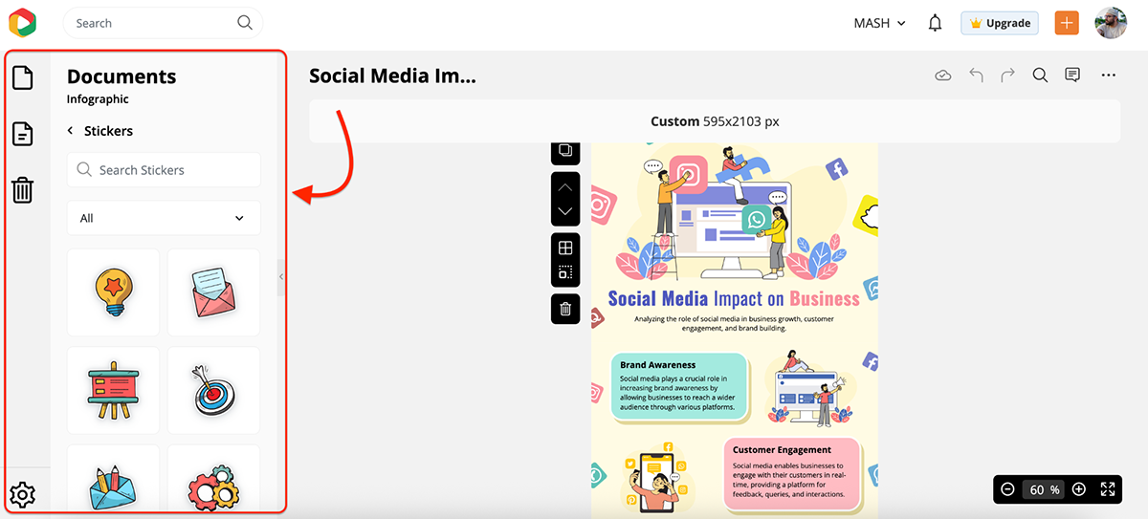The image size is (1148, 519).
Task: Click the Search Stickers field
Action: [164, 170]
